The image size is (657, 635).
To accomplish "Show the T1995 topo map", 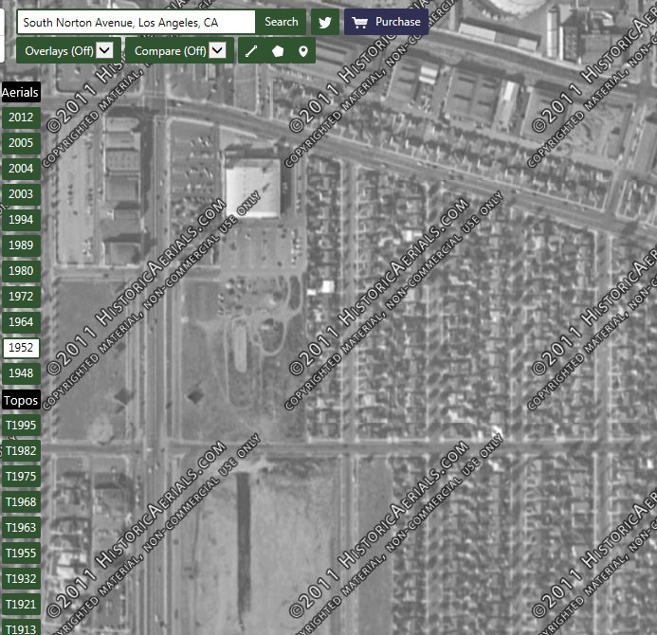I will pos(21,426).
